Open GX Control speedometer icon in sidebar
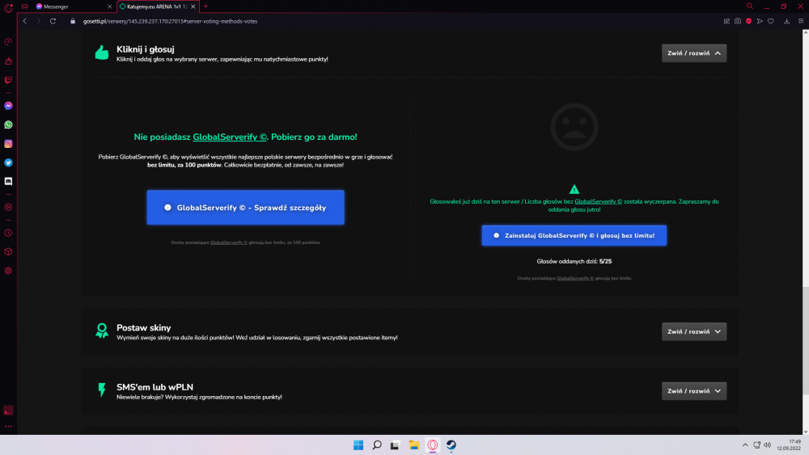This screenshot has height=455, width=809. point(8,42)
